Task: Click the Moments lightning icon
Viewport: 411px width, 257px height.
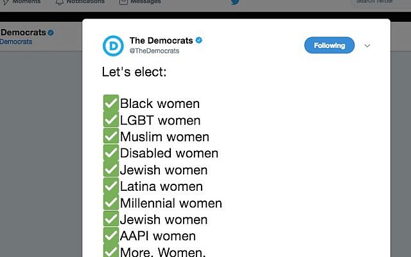Action: point(6,2)
